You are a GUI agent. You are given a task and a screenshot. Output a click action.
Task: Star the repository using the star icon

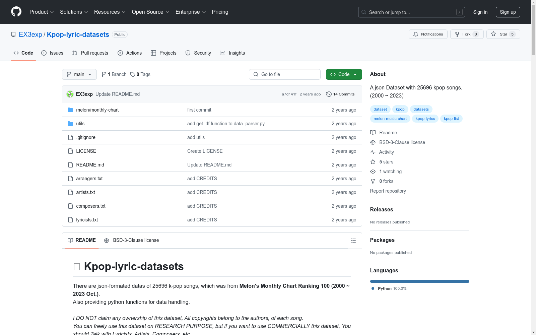(x=493, y=34)
